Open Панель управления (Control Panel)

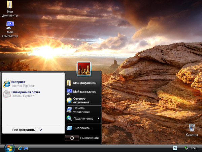pyautogui.click(x=81, y=110)
